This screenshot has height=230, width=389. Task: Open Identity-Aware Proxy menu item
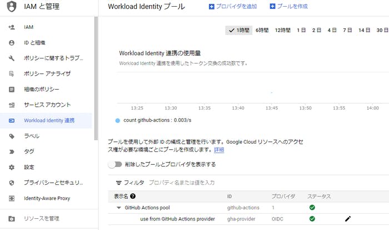[46, 198]
